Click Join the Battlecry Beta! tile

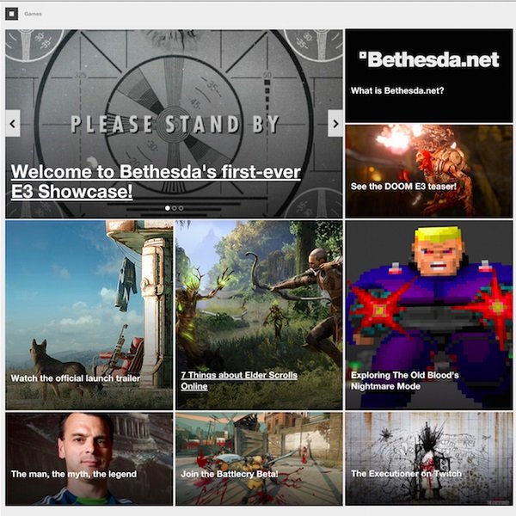tap(259, 459)
